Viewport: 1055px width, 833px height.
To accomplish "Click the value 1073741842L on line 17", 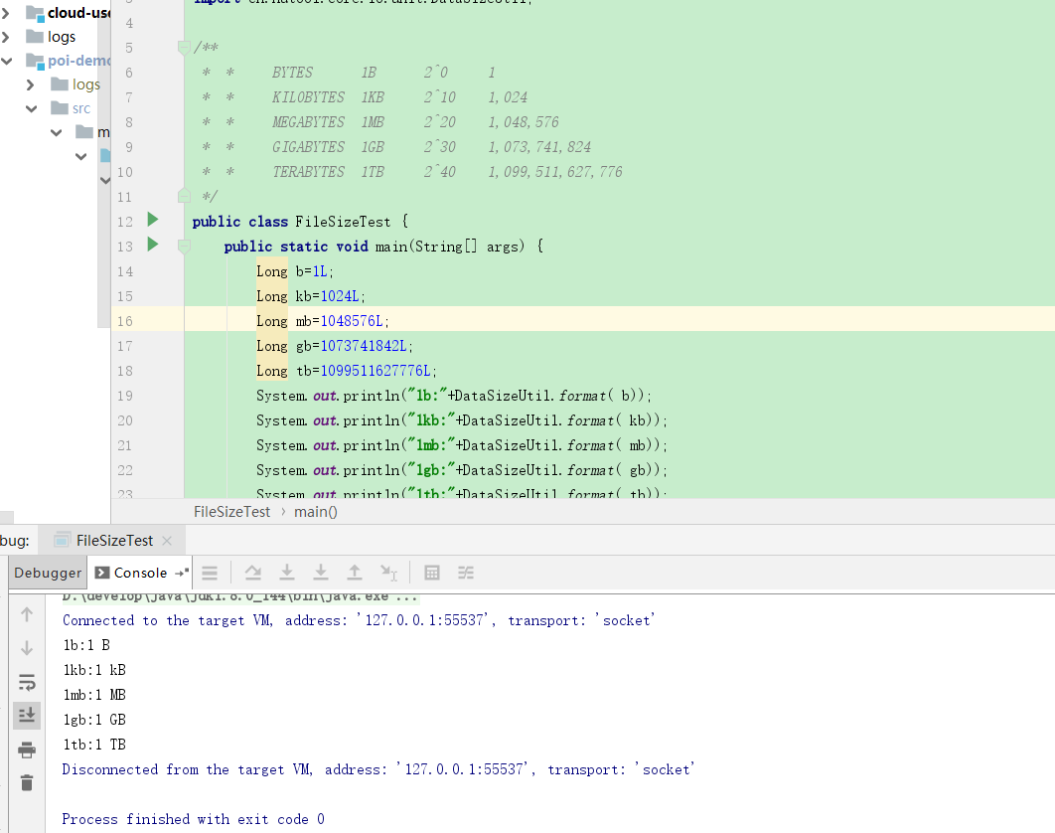I will [x=364, y=346].
